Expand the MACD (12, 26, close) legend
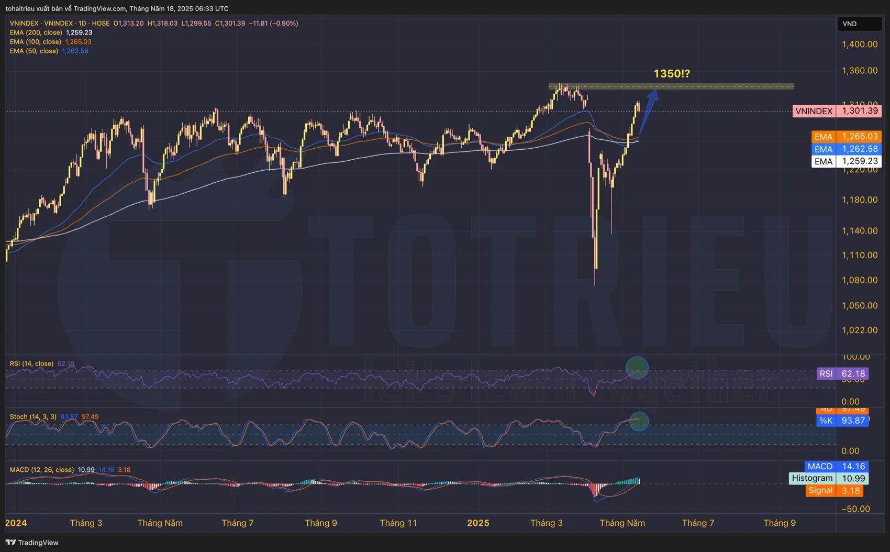The width and height of the screenshot is (890, 552). (x=42, y=470)
